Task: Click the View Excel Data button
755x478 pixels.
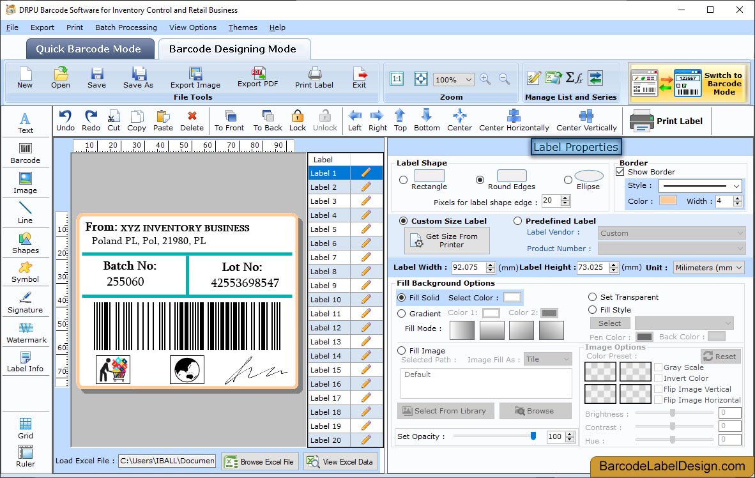Action: (x=341, y=461)
